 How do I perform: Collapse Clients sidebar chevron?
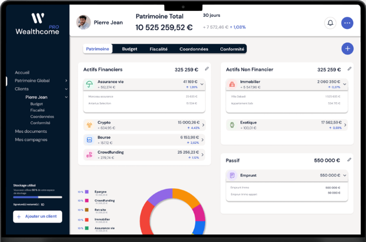(x=66, y=89)
